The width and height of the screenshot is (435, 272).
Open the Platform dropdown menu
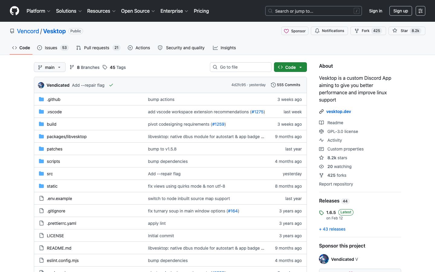point(38,11)
